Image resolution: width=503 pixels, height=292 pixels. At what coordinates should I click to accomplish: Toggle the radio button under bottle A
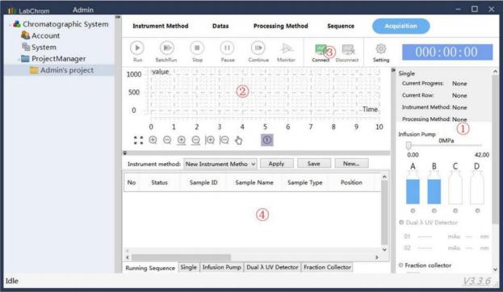[x=413, y=211]
